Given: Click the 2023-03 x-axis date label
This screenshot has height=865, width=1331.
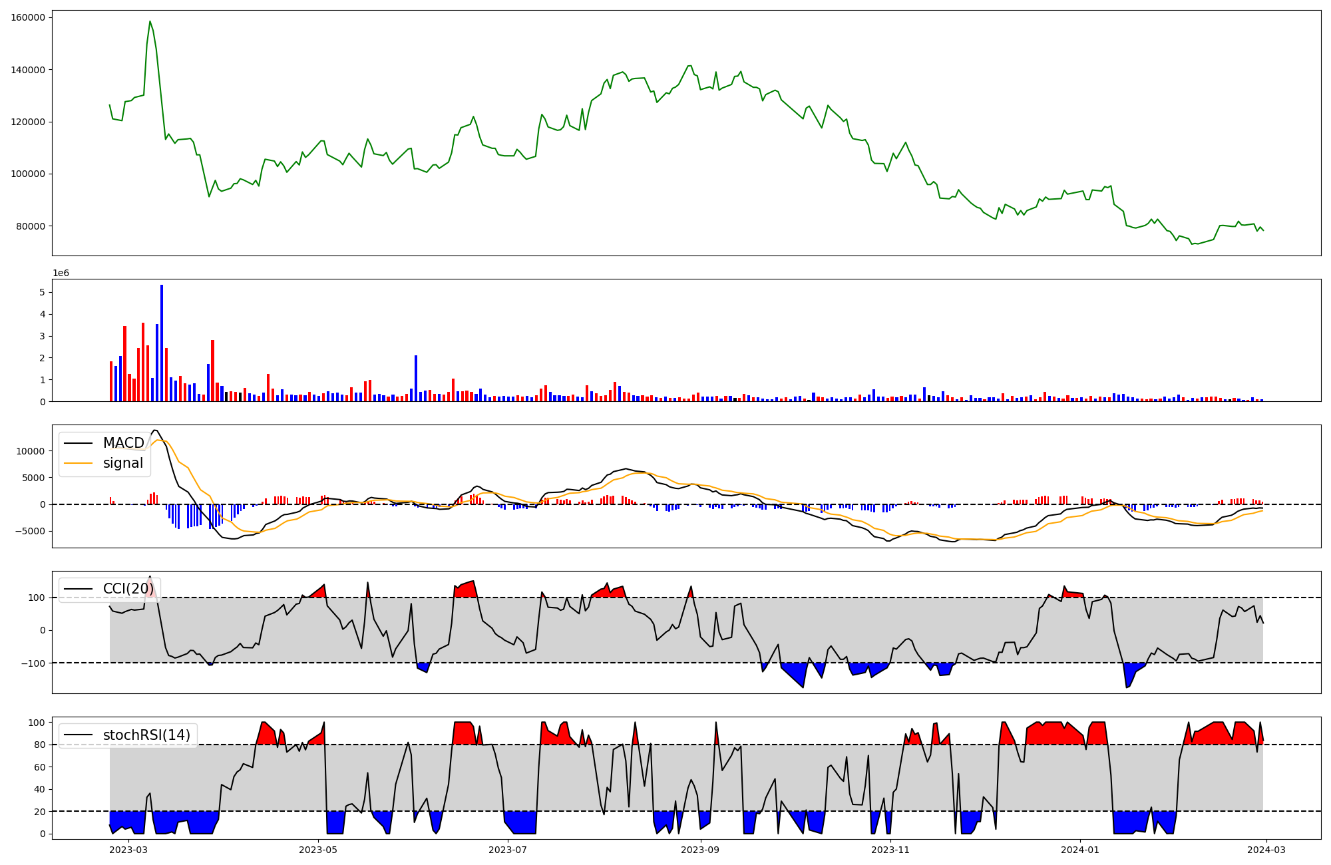Looking at the screenshot, I should coord(128,850).
